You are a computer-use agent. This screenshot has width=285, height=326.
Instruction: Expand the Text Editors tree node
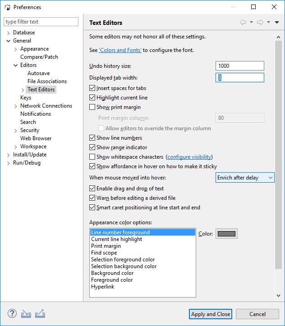coord(23,90)
